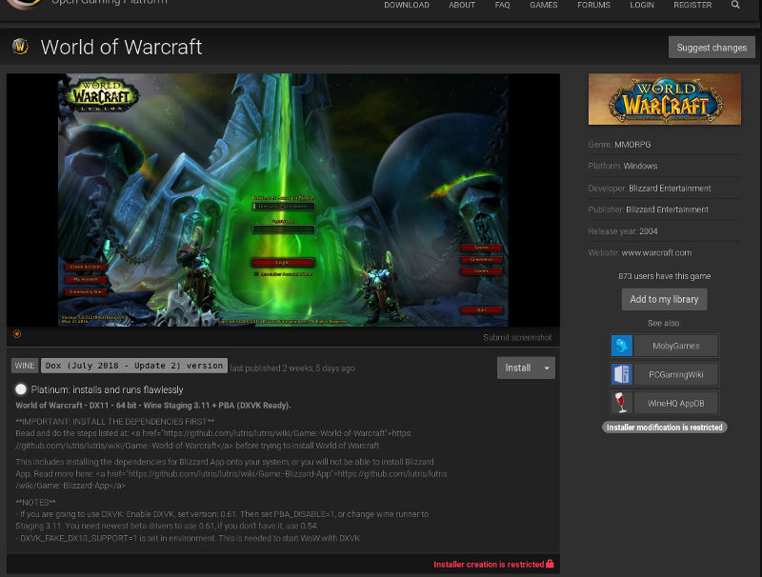
Task: Select the Platinum rating radio button
Action: tap(19, 388)
